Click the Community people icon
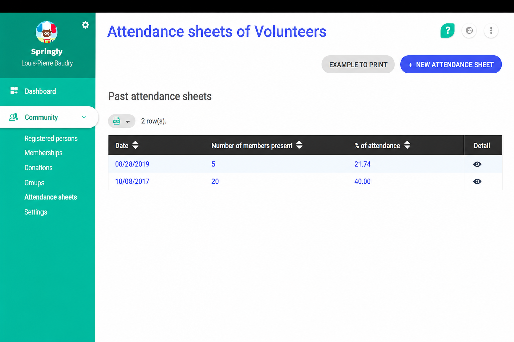This screenshot has height=342, width=514. 14,117
